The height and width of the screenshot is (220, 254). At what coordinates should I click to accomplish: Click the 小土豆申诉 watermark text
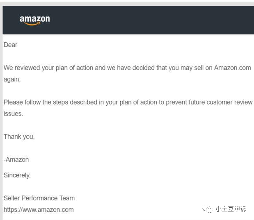tap(231, 209)
